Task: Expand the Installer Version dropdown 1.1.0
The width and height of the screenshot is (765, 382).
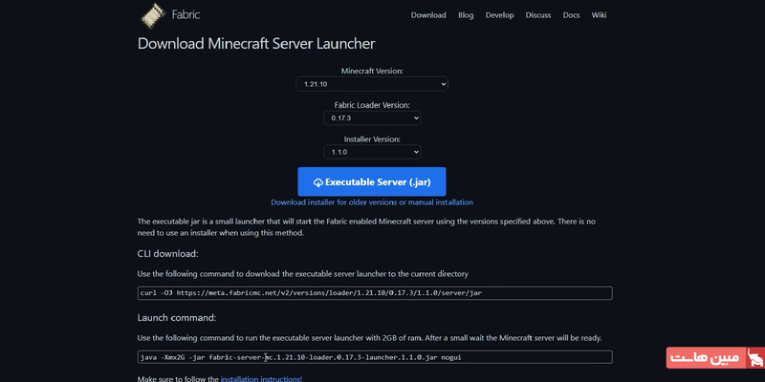Action: [372, 152]
